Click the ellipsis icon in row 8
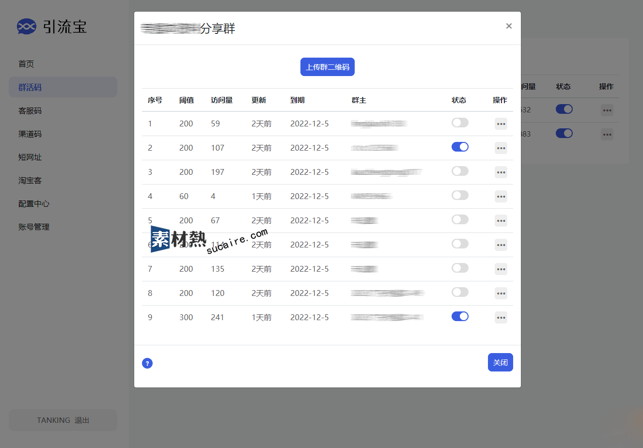Screen dimensions: 643x448 point(501,294)
